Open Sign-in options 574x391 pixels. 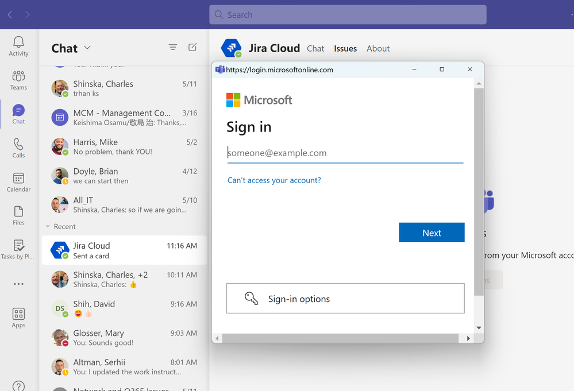coord(345,298)
